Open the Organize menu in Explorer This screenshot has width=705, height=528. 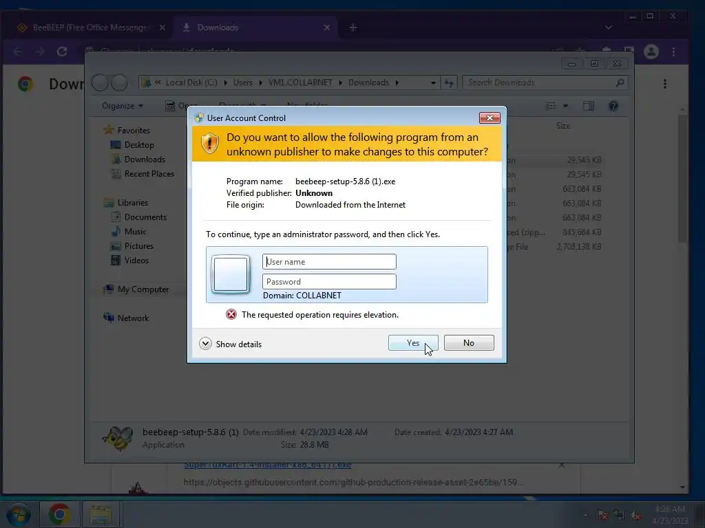tap(123, 106)
